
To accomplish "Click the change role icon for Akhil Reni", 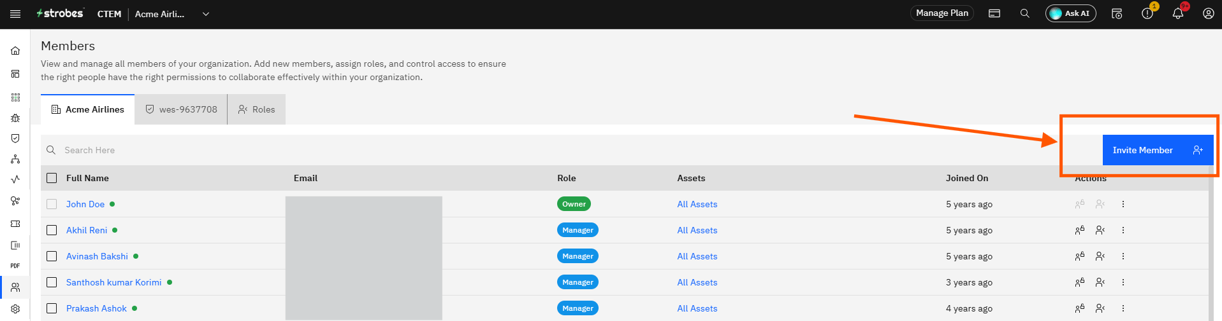I will tap(1100, 230).
